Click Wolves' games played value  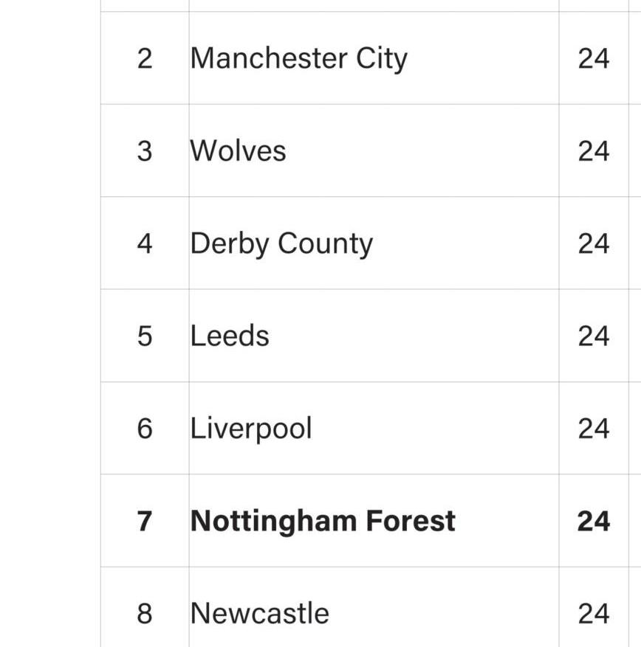594,151
